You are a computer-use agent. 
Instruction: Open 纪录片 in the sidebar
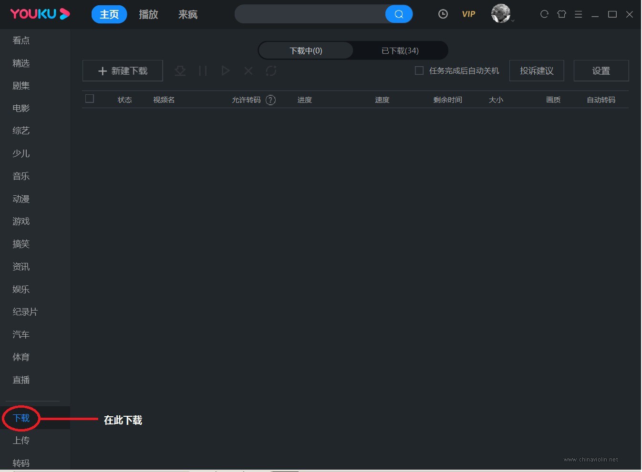click(x=25, y=312)
